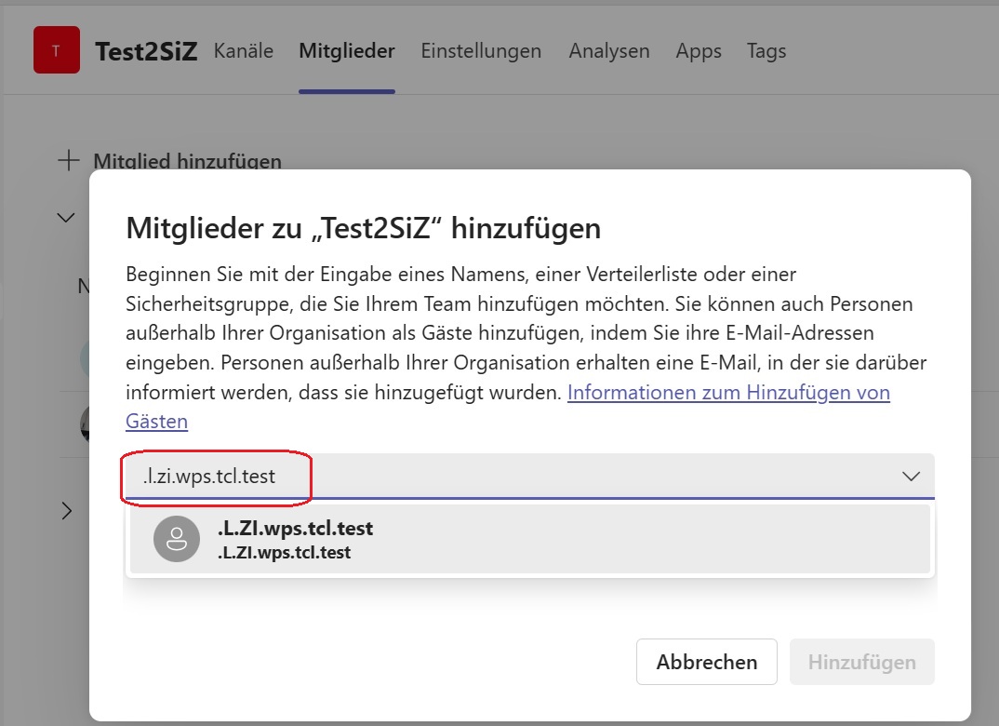Screen dimensions: 999x726
Task: Click the plus icon beside Mitglied hinzufügen
Action: 68,160
